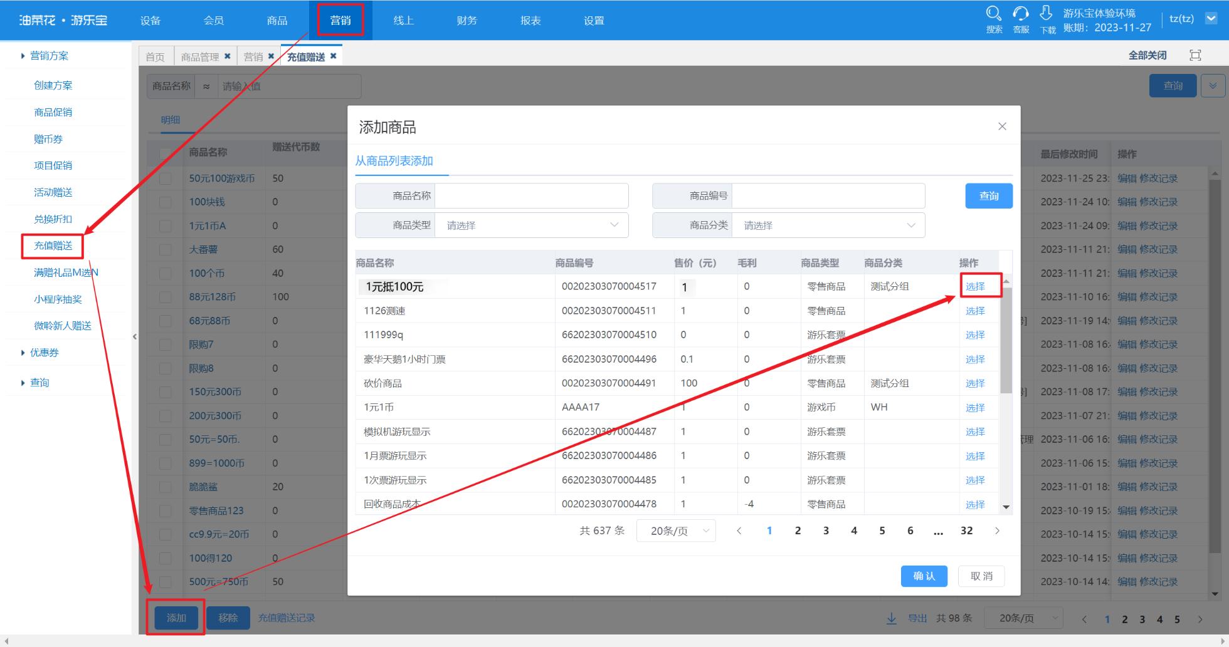Open 商品类型 dropdown in dialog
The width and height of the screenshot is (1229, 647).
coord(532,225)
